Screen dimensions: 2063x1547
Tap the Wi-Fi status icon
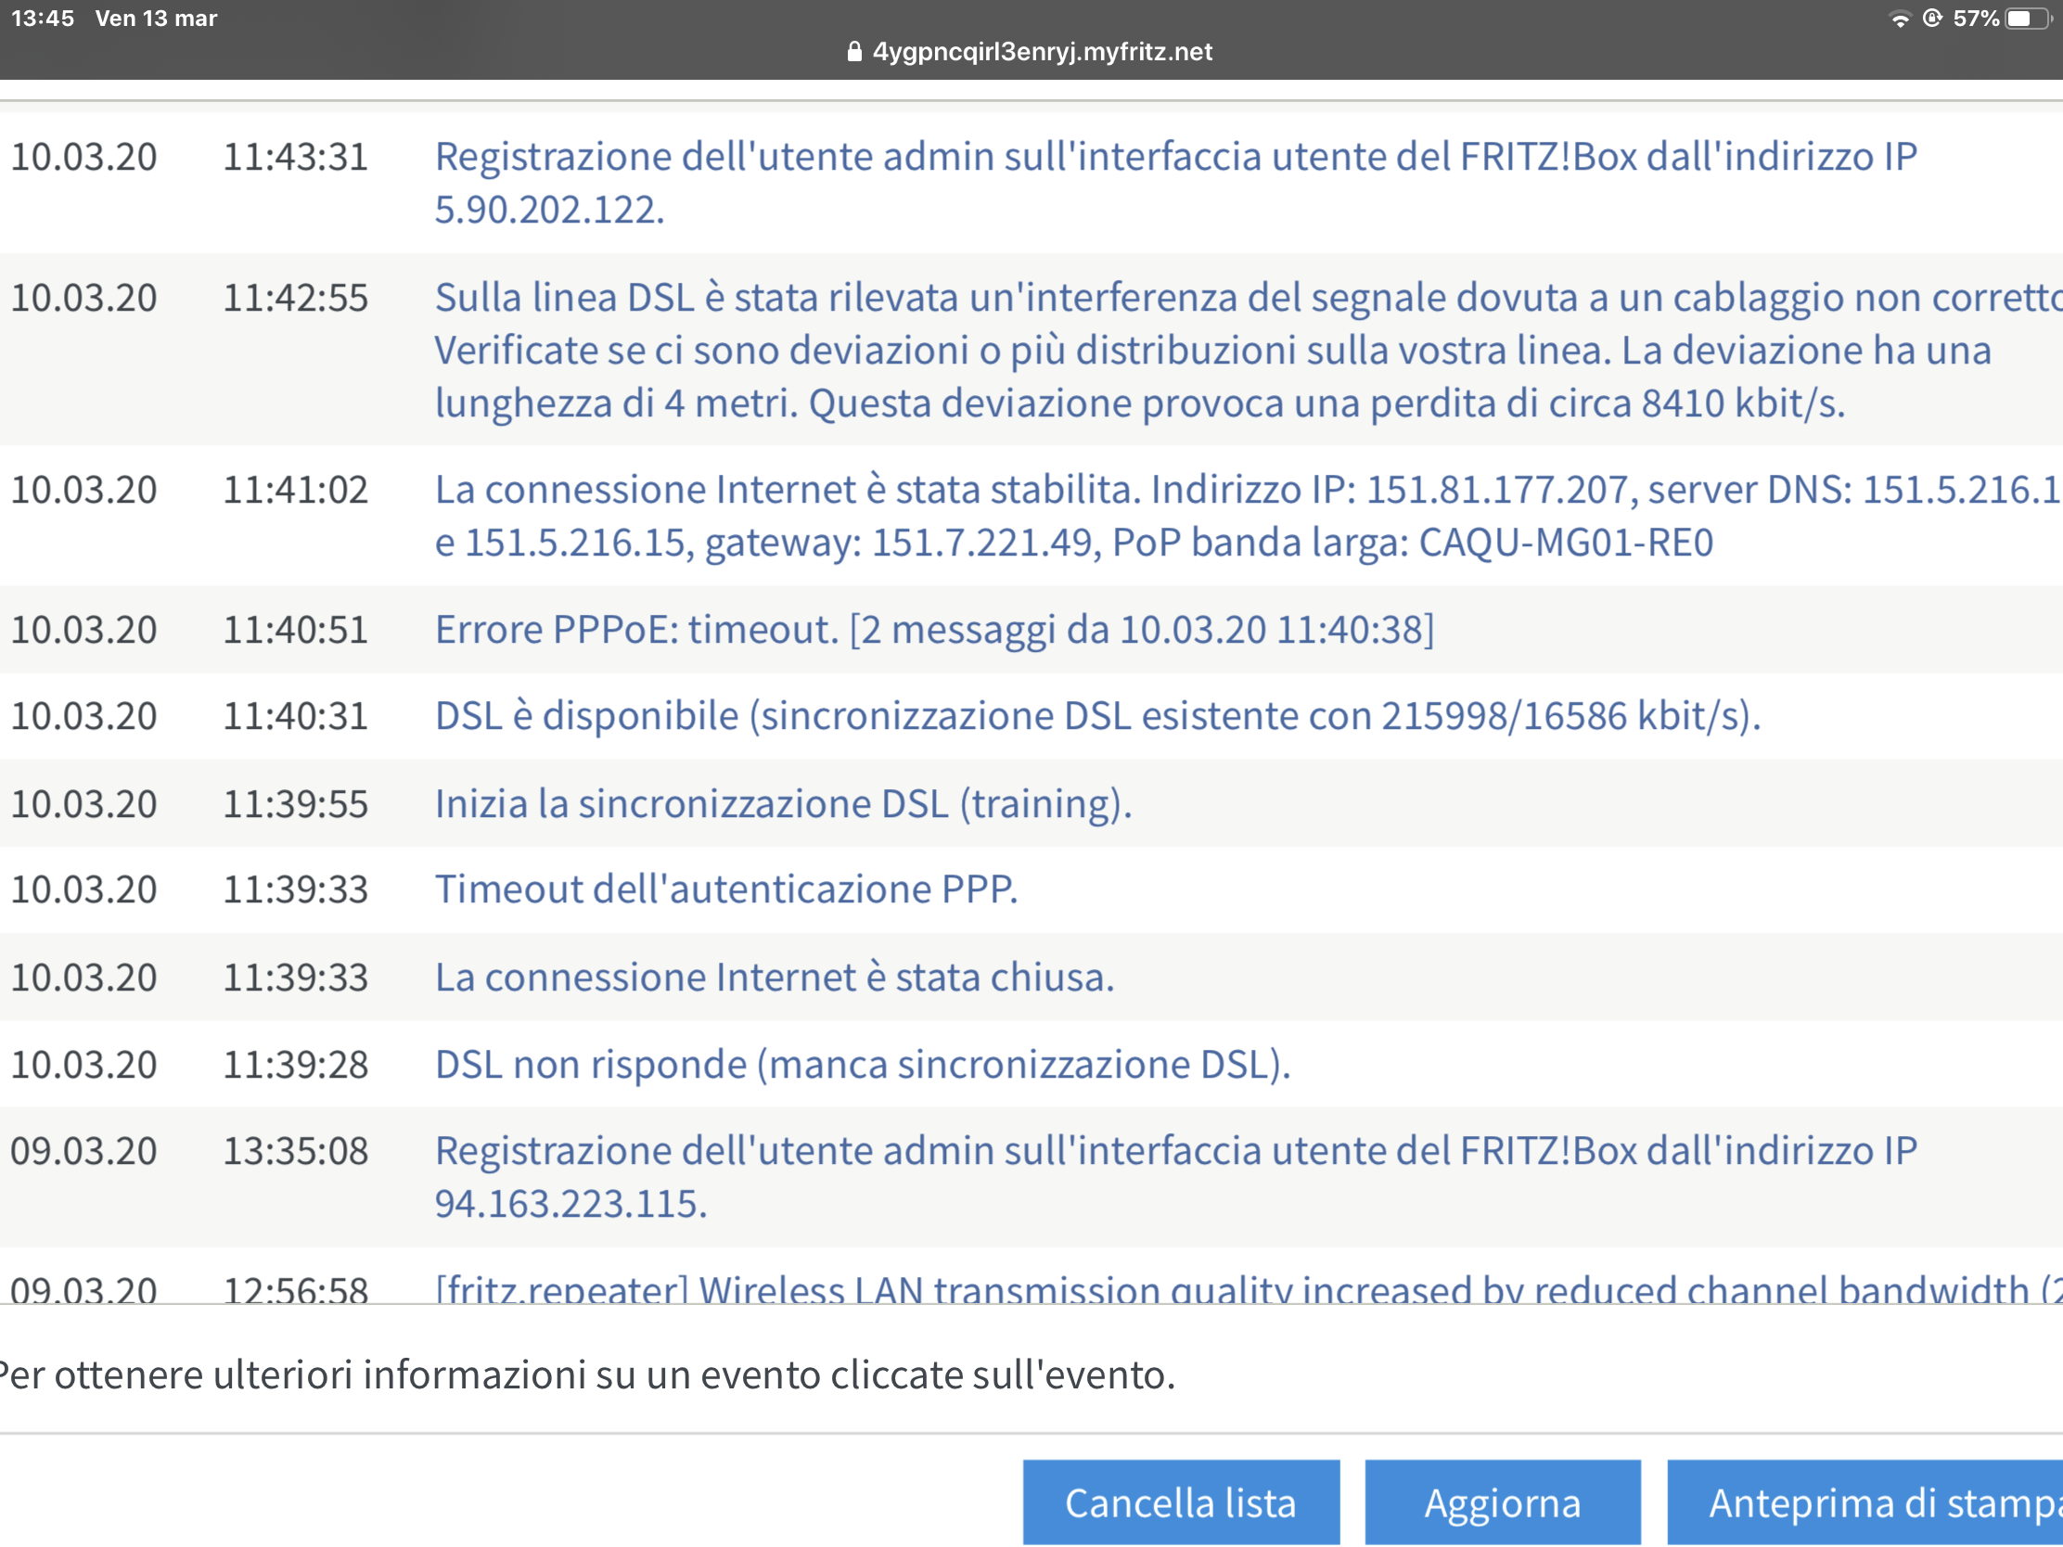pyautogui.click(x=1899, y=19)
